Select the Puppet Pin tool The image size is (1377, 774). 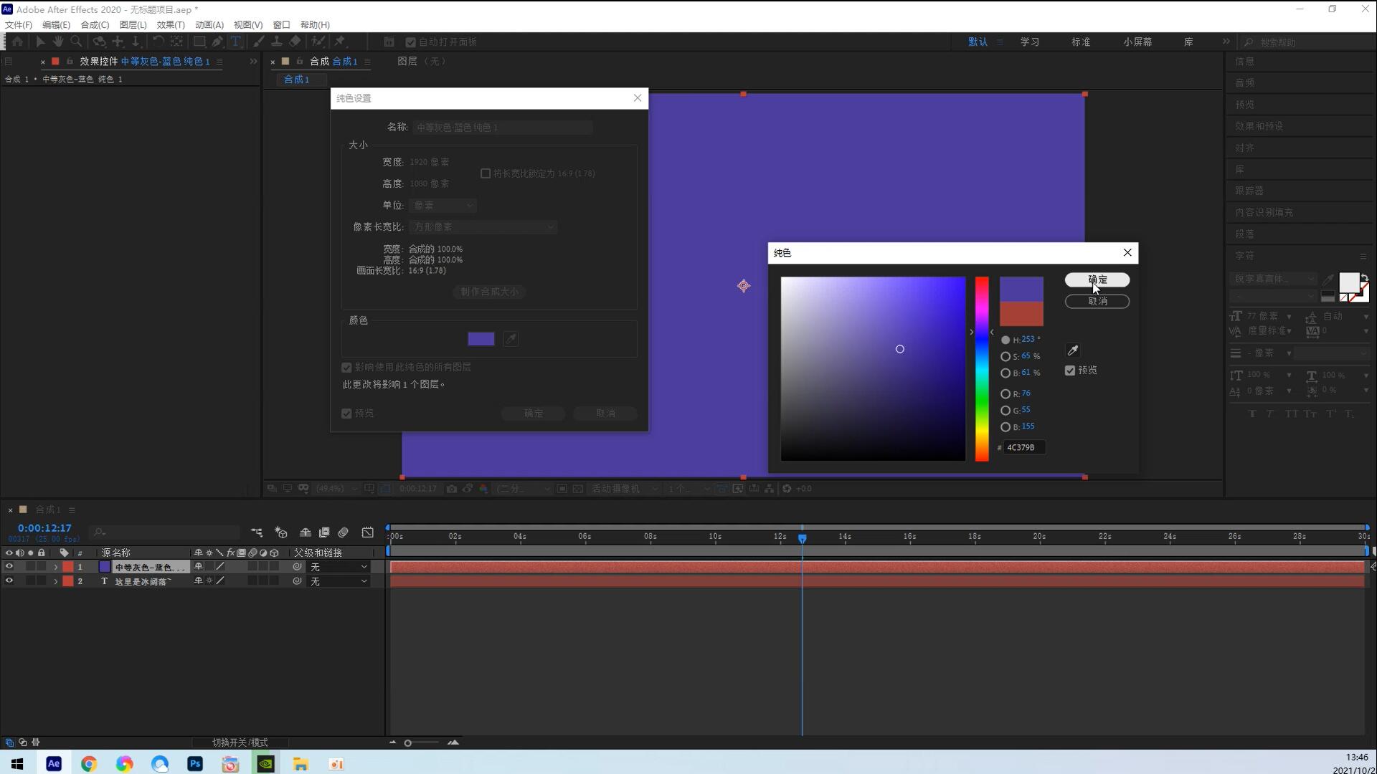click(340, 42)
